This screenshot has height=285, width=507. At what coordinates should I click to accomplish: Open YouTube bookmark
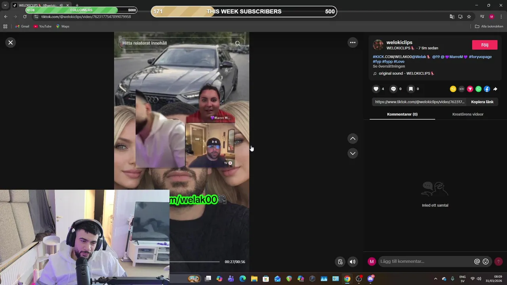coord(42,27)
